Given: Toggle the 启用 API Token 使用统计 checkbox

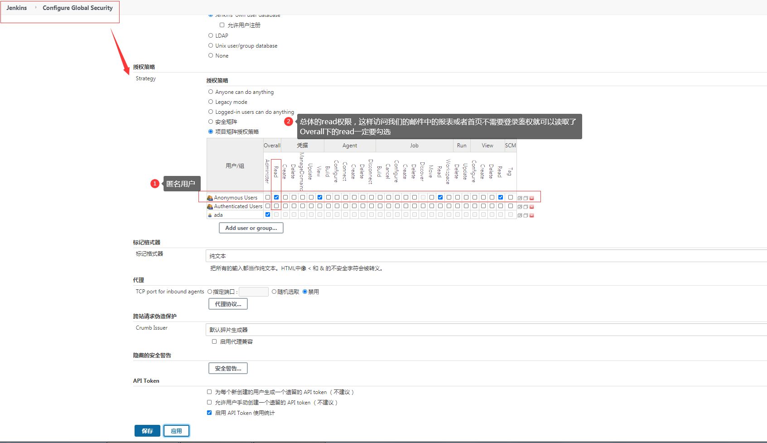Looking at the screenshot, I should [x=209, y=413].
